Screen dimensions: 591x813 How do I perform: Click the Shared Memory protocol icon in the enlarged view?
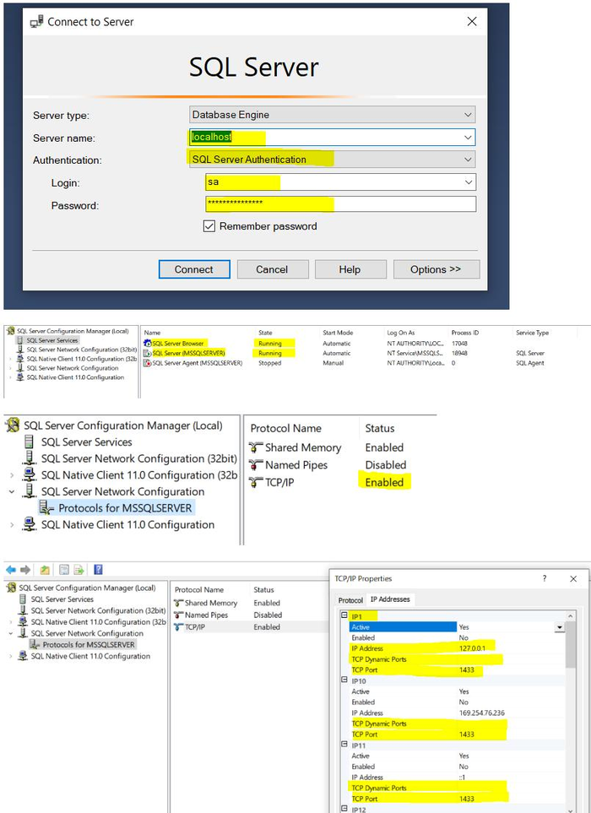click(x=256, y=447)
